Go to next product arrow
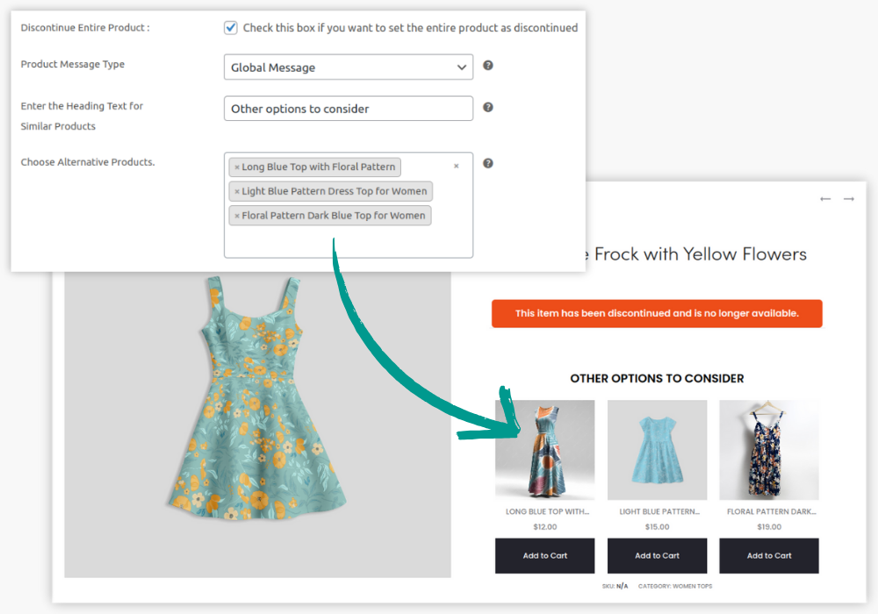This screenshot has width=878, height=614. tap(848, 199)
